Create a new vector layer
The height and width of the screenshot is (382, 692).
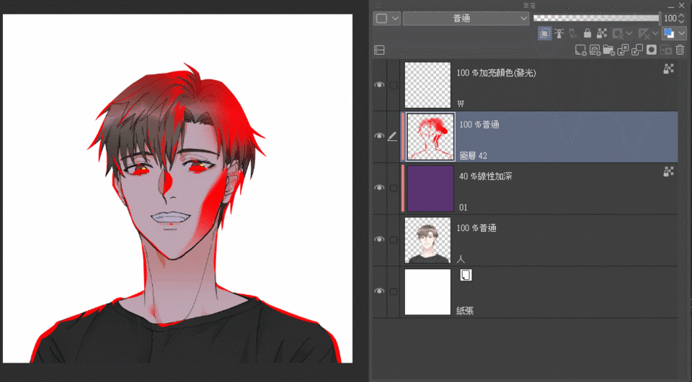point(595,50)
